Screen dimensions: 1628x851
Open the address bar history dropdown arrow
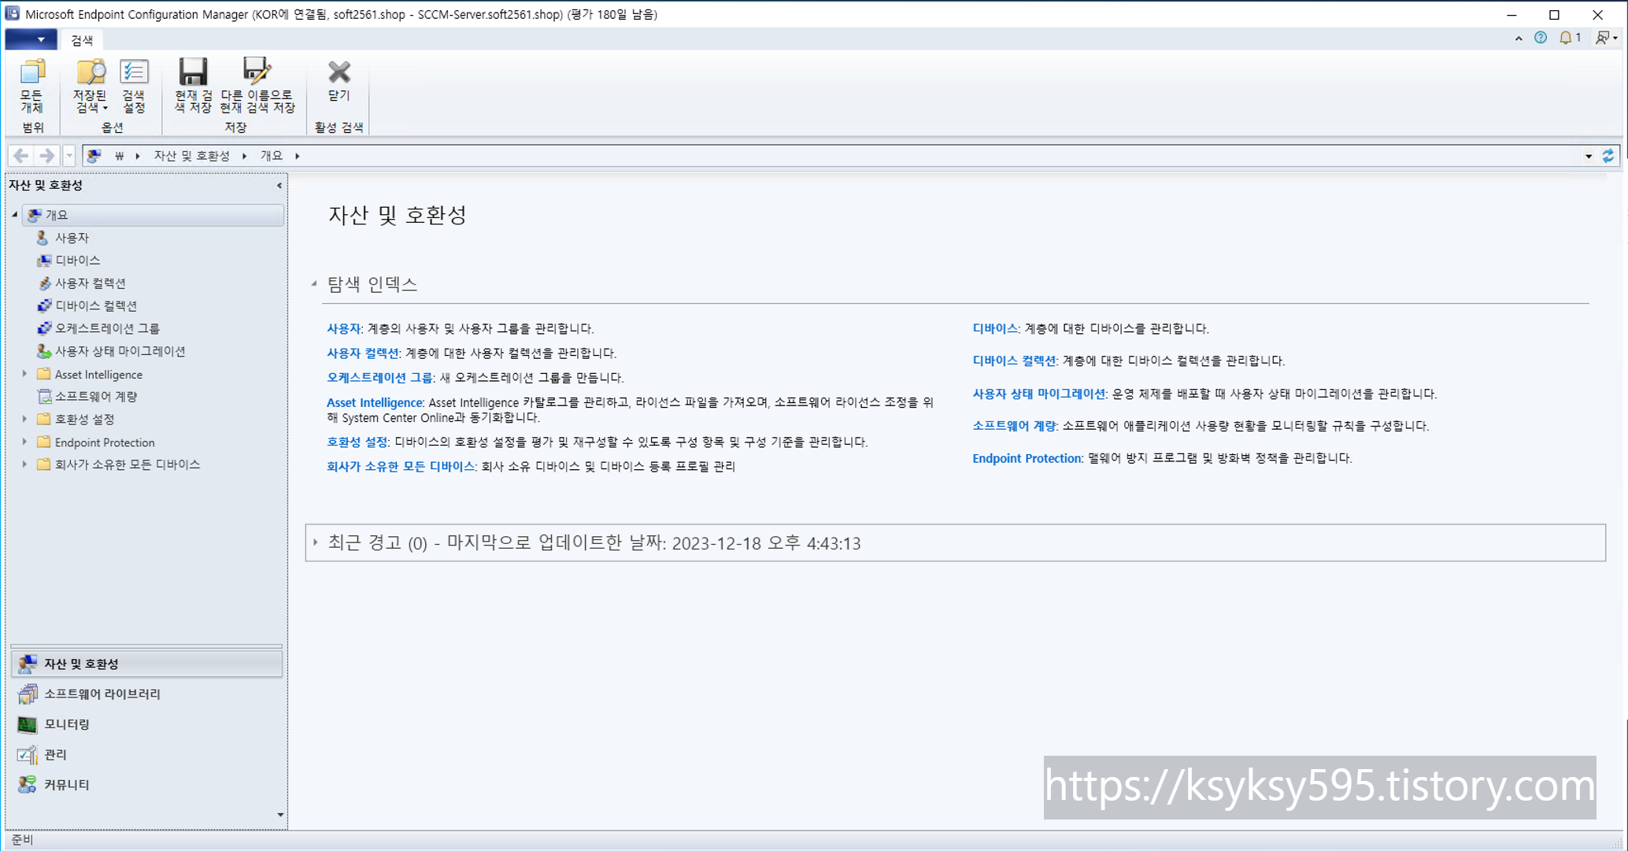(x=1588, y=156)
